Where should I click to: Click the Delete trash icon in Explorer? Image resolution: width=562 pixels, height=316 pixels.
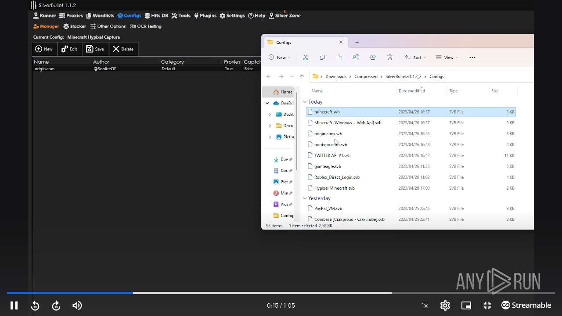pyautogui.click(x=389, y=57)
